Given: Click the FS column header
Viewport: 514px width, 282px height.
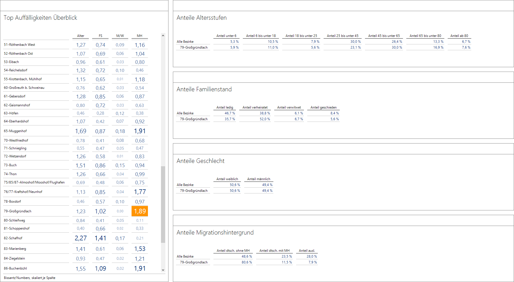Looking at the screenshot, I should click(100, 36).
